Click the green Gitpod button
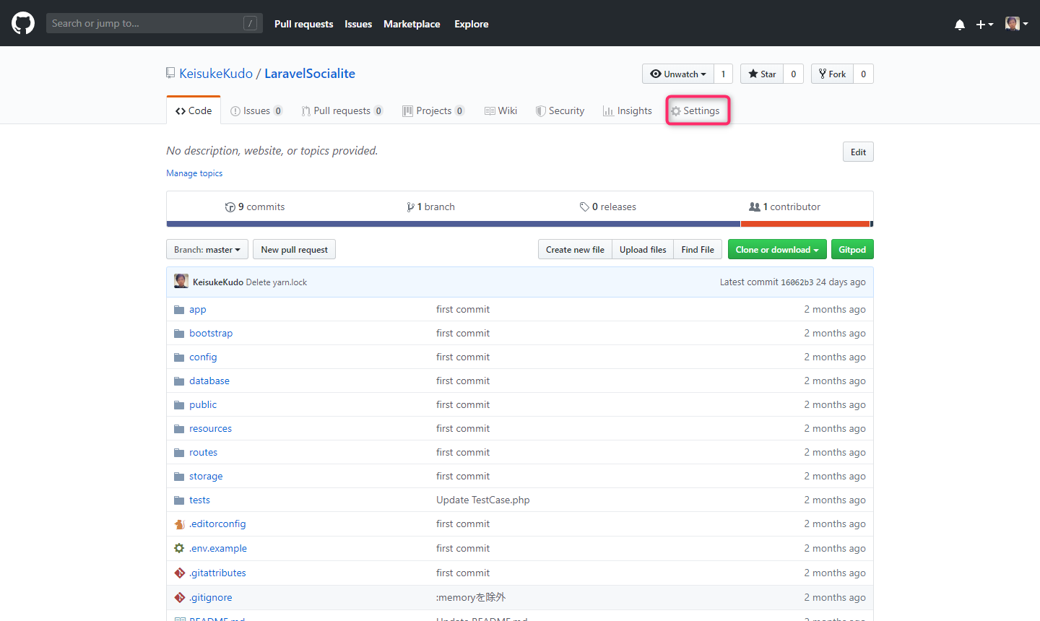This screenshot has width=1040, height=621. coord(852,249)
